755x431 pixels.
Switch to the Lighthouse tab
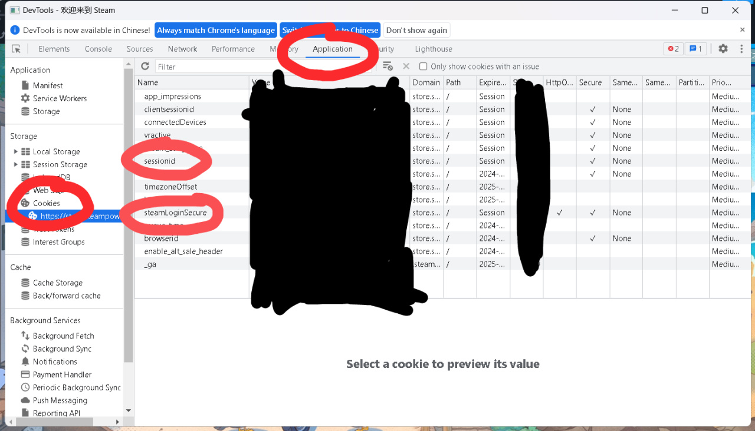434,49
